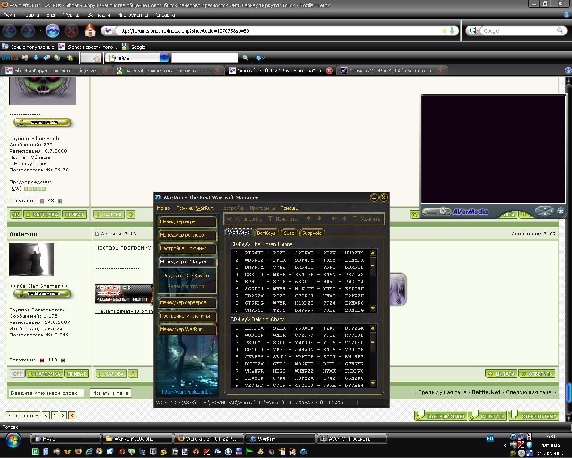572x458 pixels.
Task: Click the red stop loading icon
Action: tap(71, 31)
